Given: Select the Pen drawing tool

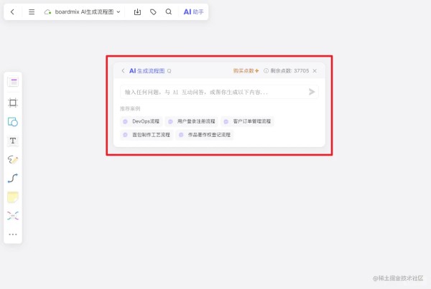Looking at the screenshot, I should click(x=13, y=159).
